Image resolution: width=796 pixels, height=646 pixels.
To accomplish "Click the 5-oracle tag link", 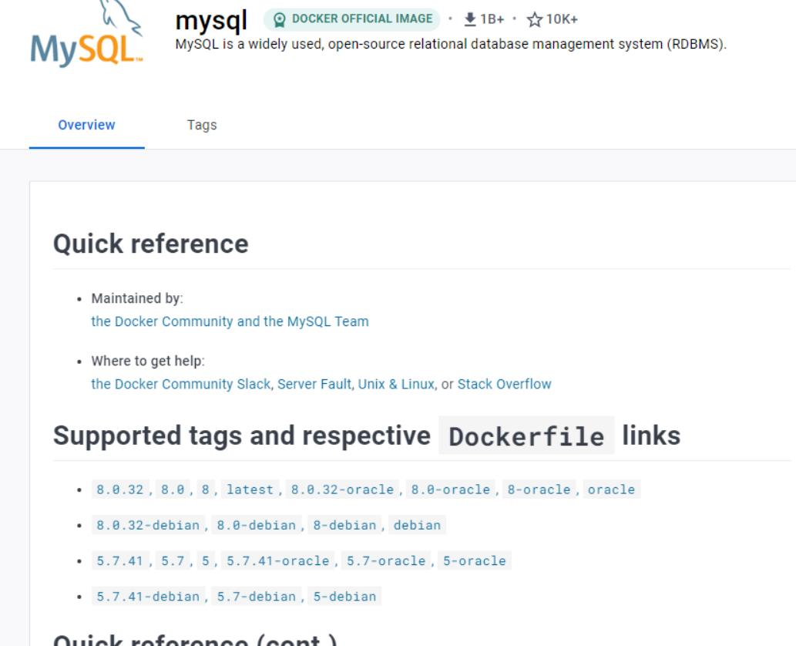I will point(474,560).
